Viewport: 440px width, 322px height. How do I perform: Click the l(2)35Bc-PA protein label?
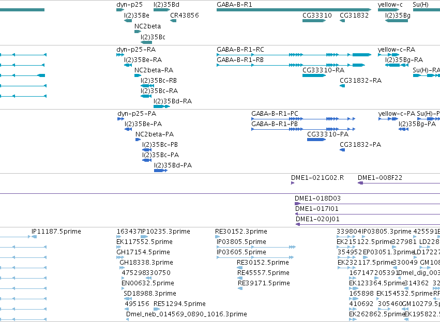click(160, 155)
